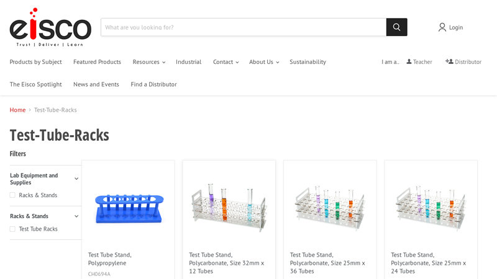Go to the Sustainability page
The width and height of the screenshot is (497, 279).
[308, 62]
